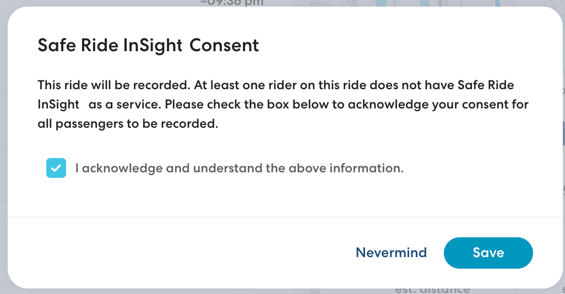Viewport: 565px width, 294px height.
Task: Click the dimmed 'est. distance' label below the dialog
Action: pos(432,290)
